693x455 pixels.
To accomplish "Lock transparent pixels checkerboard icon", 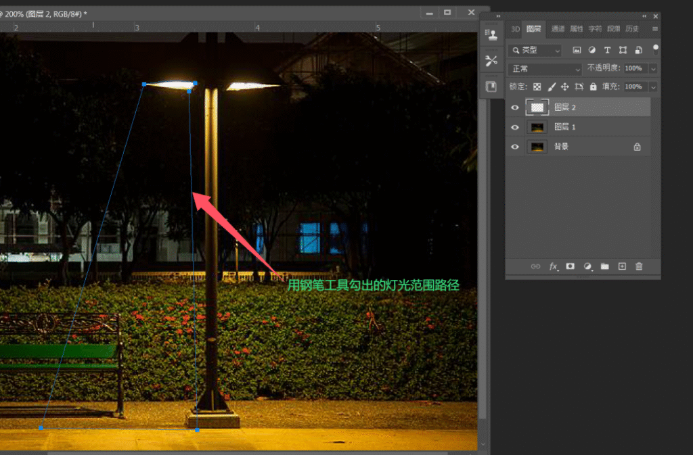I will point(537,87).
